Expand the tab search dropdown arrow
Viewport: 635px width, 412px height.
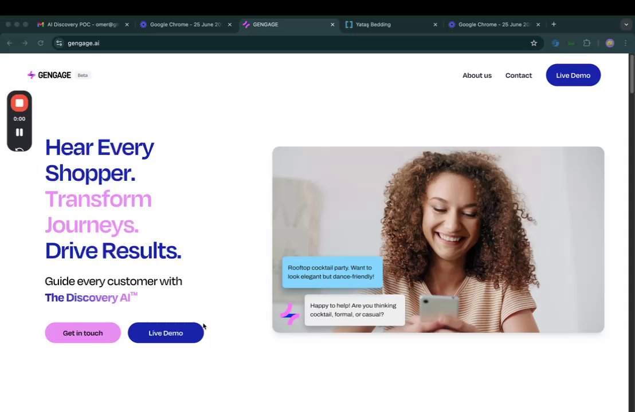626,24
